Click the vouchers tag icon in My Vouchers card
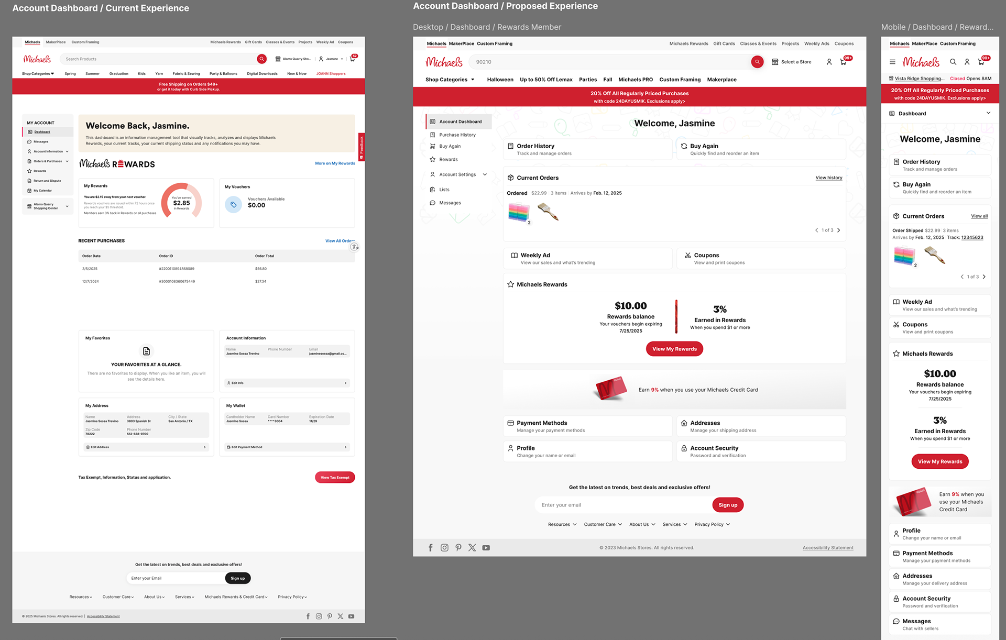The height and width of the screenshot is (640, 1006). (233, 204)
